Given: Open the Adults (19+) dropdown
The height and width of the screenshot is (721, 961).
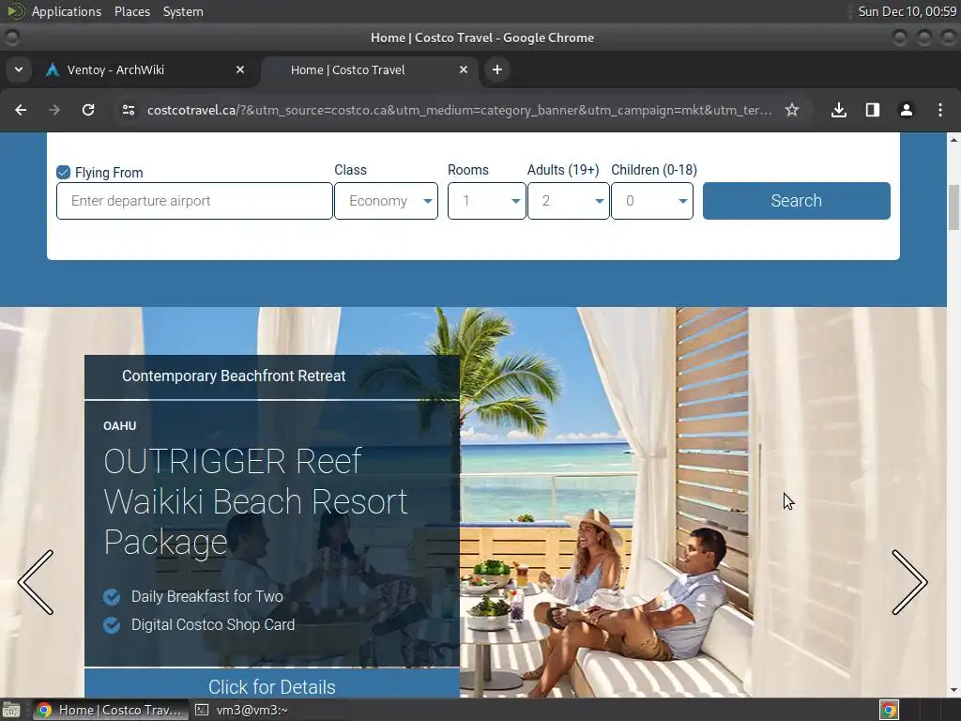Looking at the screenshot, I should 568,201.
